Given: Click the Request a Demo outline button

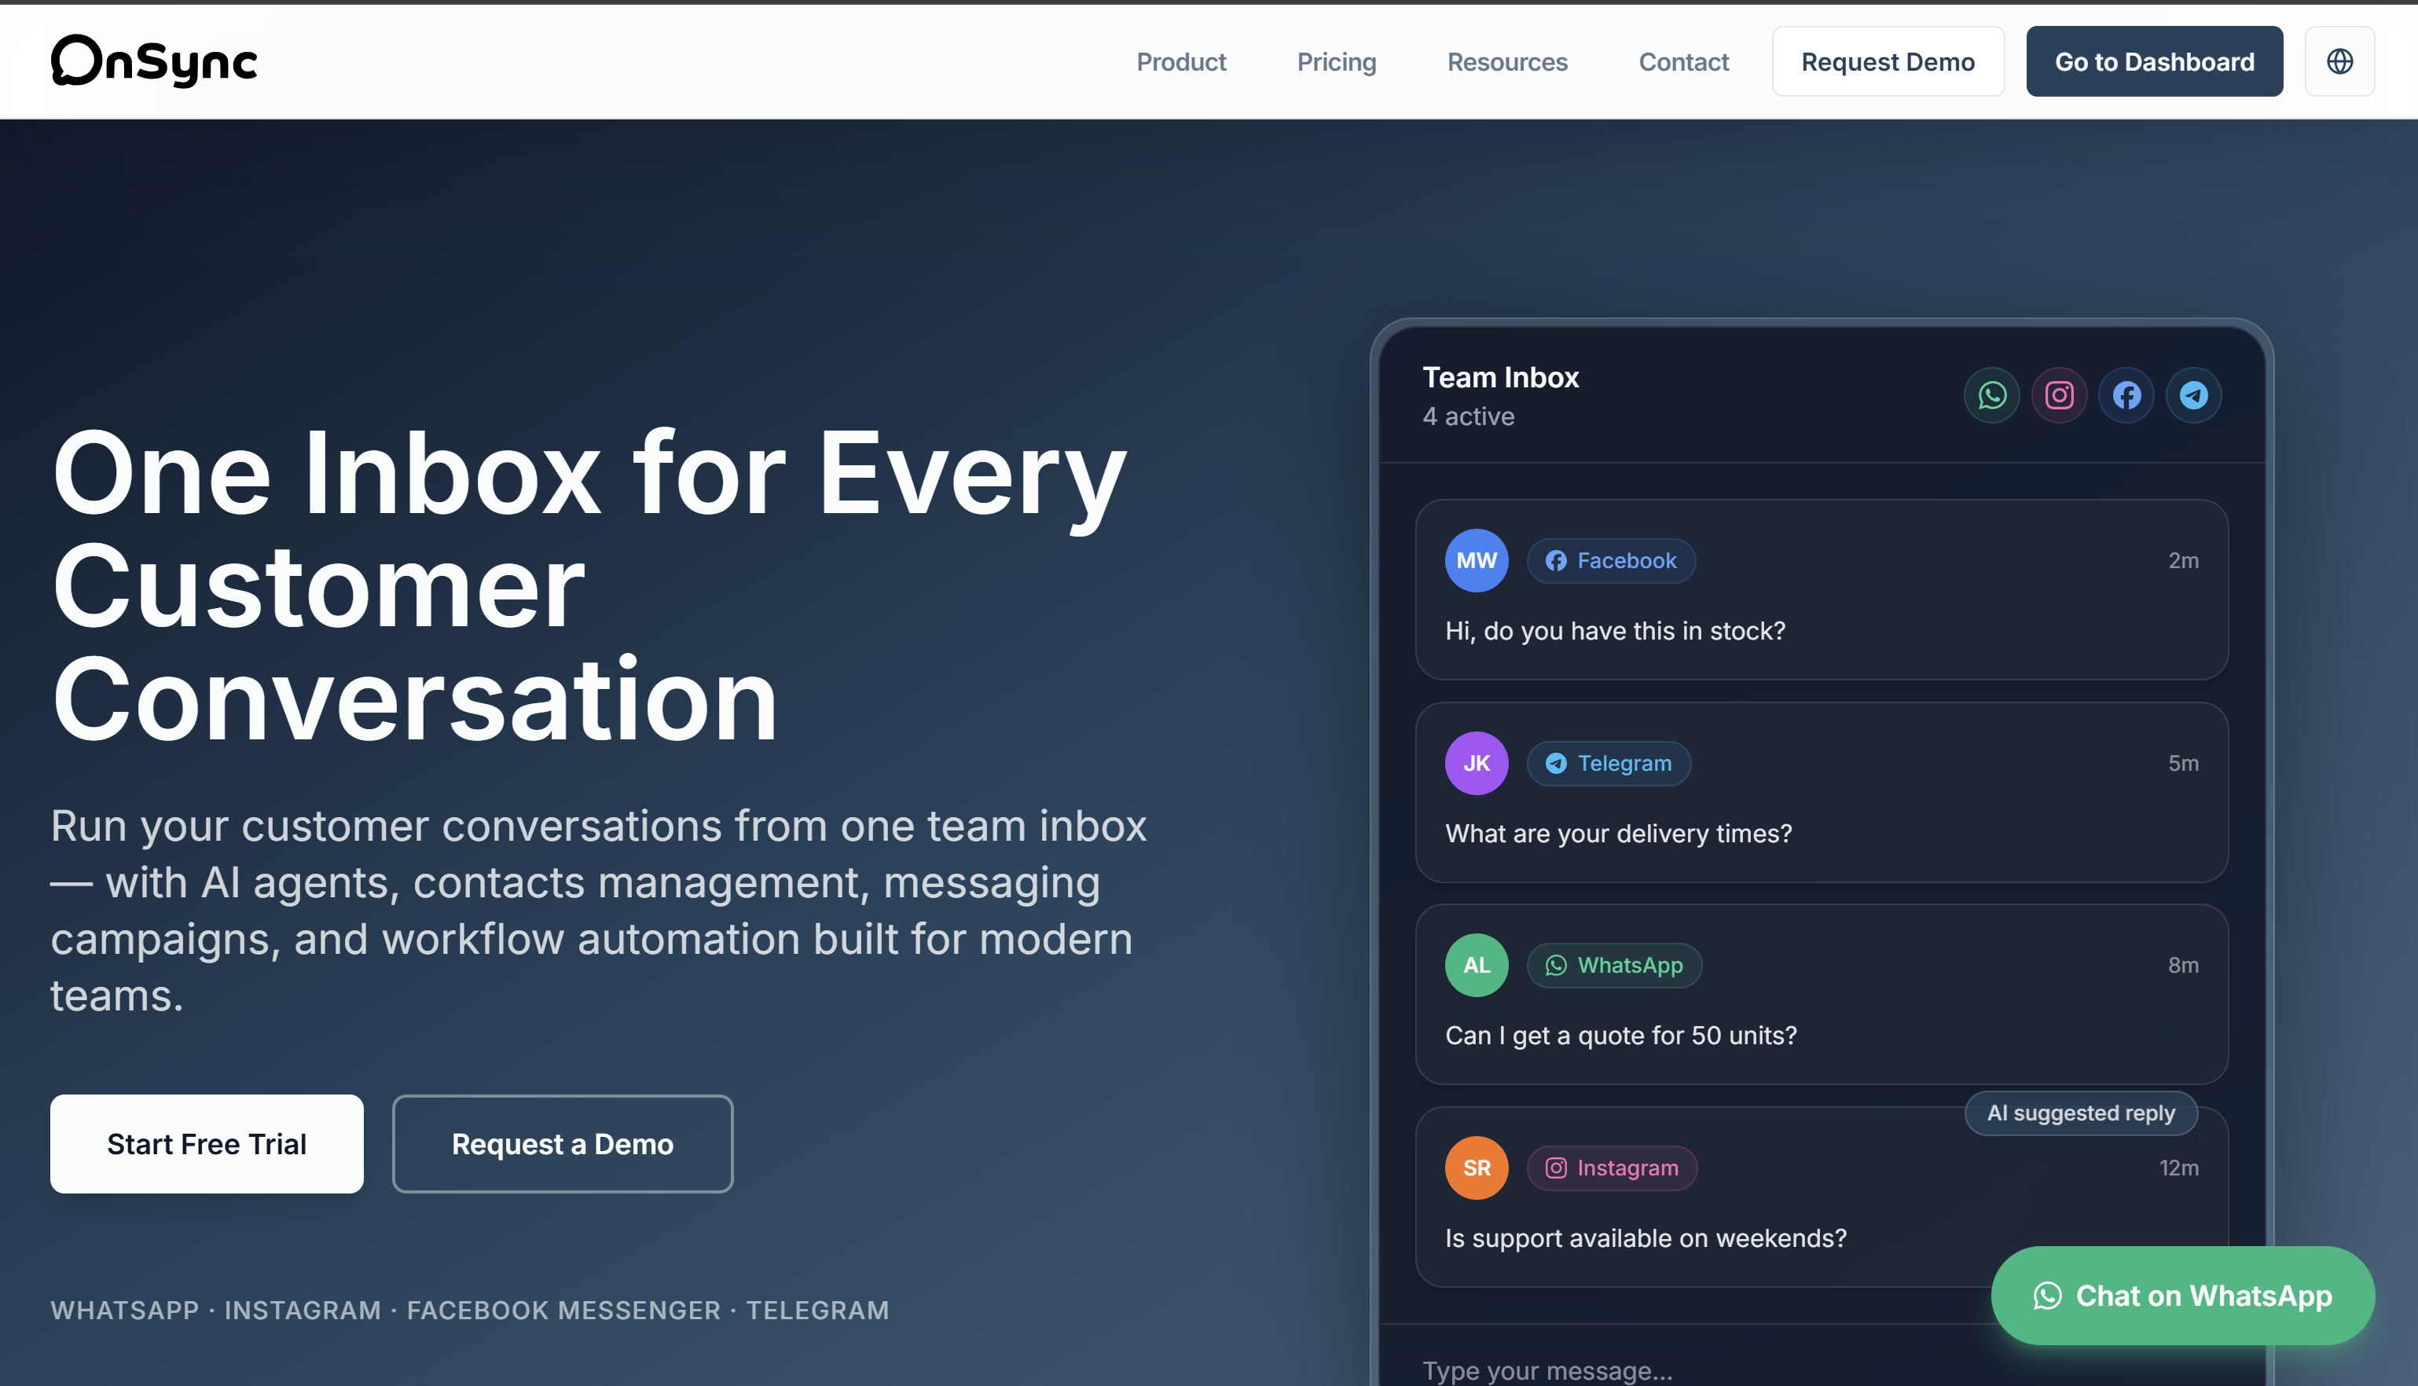Looking at the screenshot, I should click(563, 1143).
